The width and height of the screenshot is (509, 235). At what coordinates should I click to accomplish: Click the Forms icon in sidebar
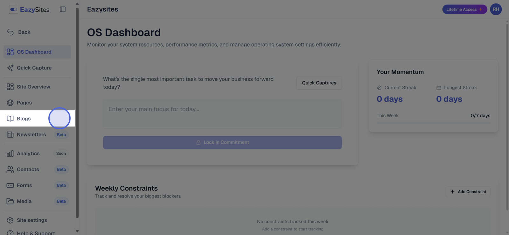tap(10, 185)
